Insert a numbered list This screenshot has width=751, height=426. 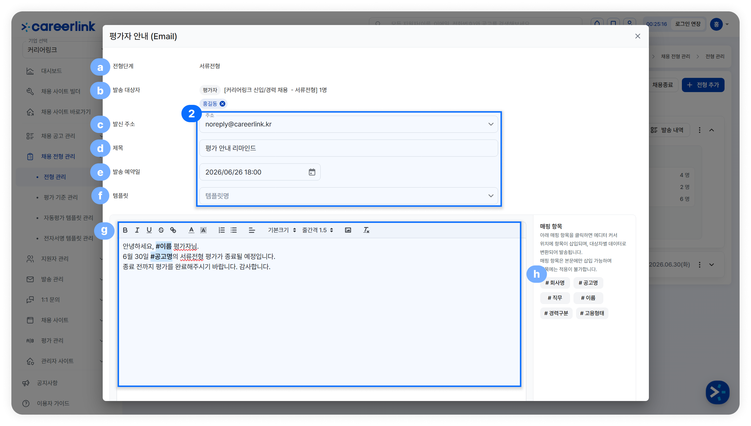point(222,230)
